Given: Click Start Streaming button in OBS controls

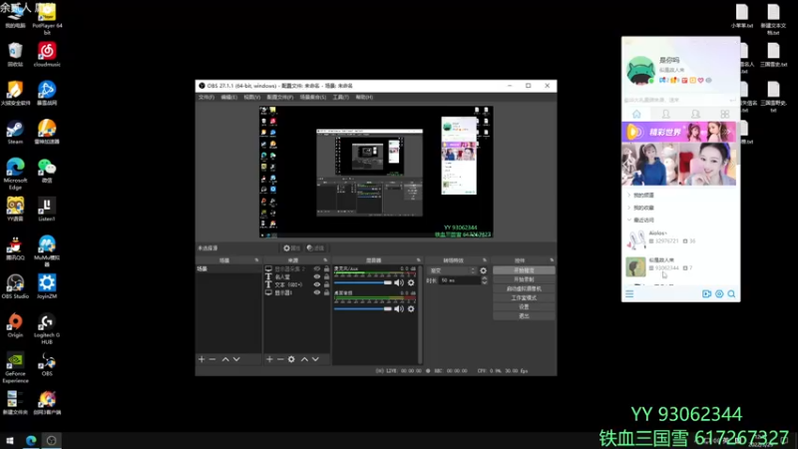Looking at the screenshot, I should point(524,270).
